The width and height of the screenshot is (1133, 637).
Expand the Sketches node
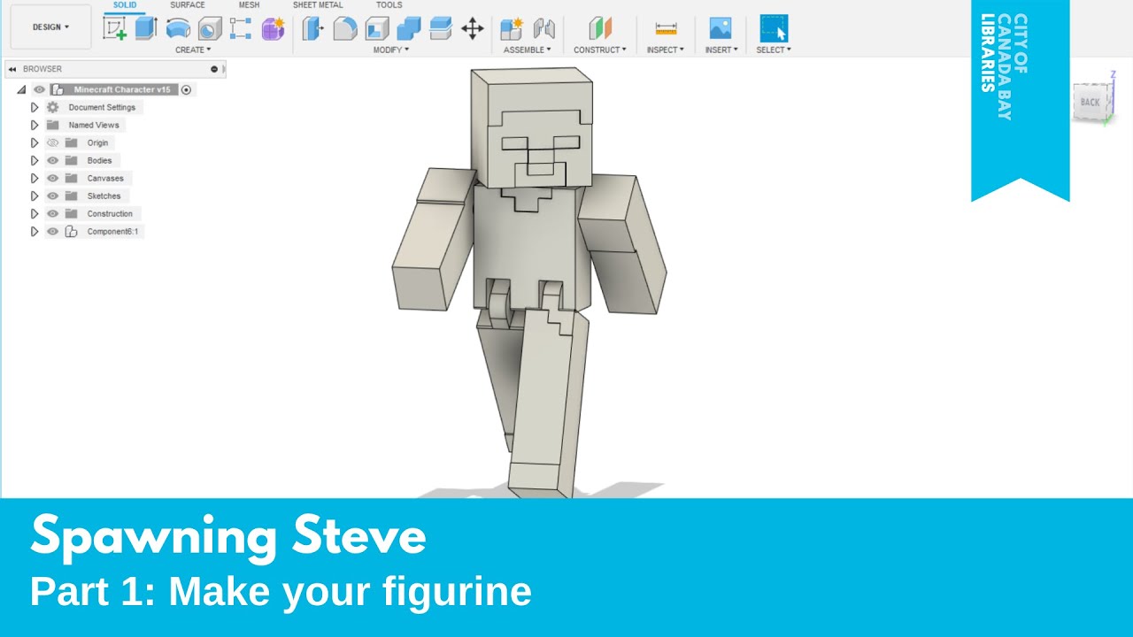(x=35, y=196)
